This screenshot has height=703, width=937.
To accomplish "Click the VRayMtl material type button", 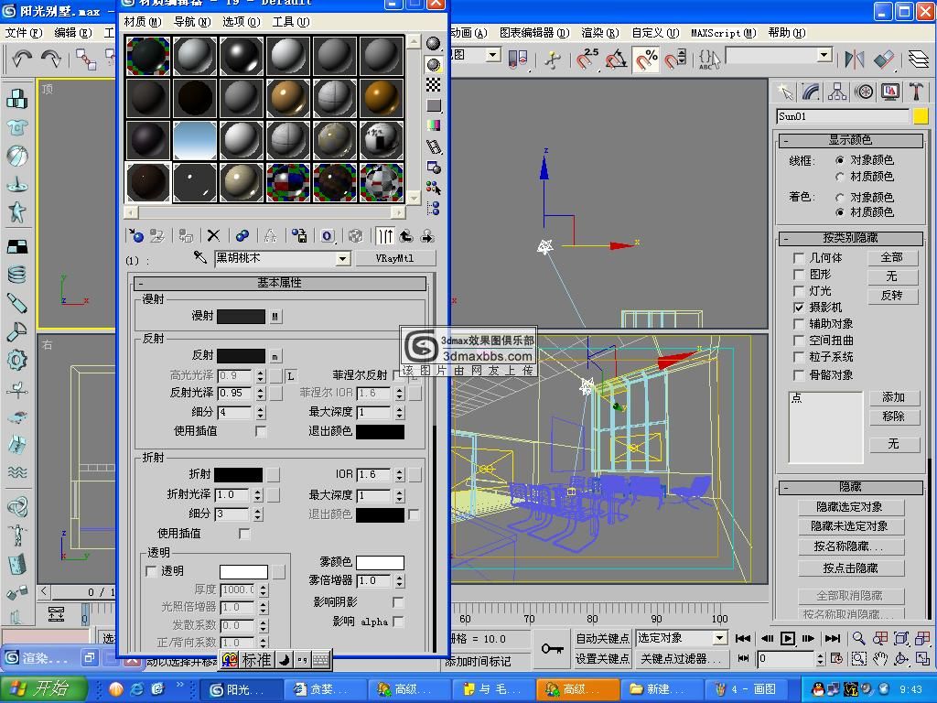I will pos(395,259).
